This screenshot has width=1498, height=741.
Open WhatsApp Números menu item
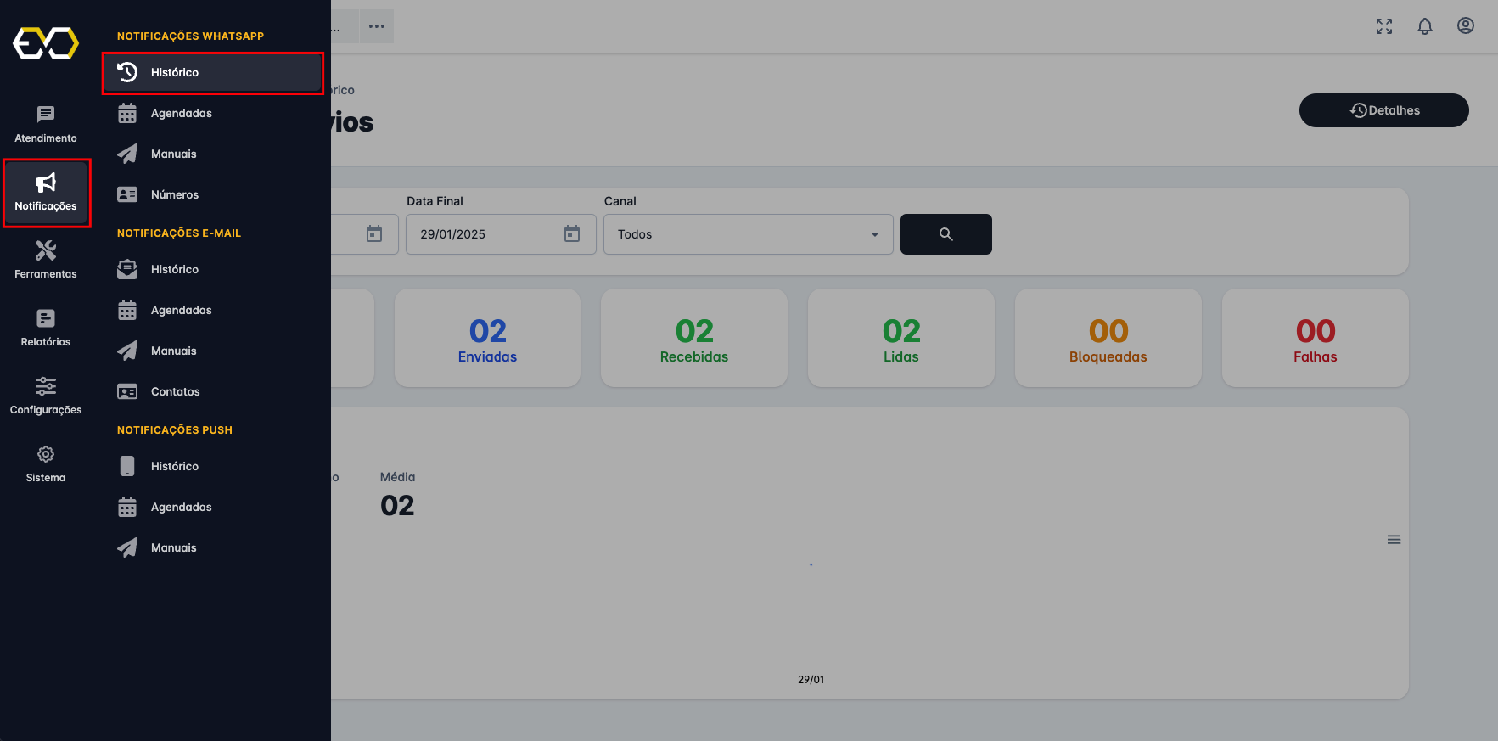175,194
